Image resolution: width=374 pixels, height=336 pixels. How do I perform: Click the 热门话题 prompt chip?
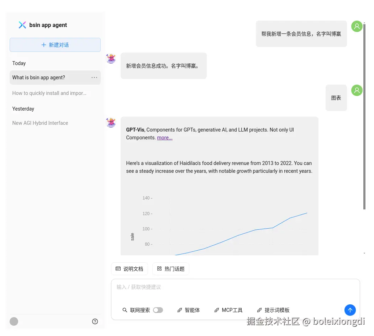pos(171,269)
